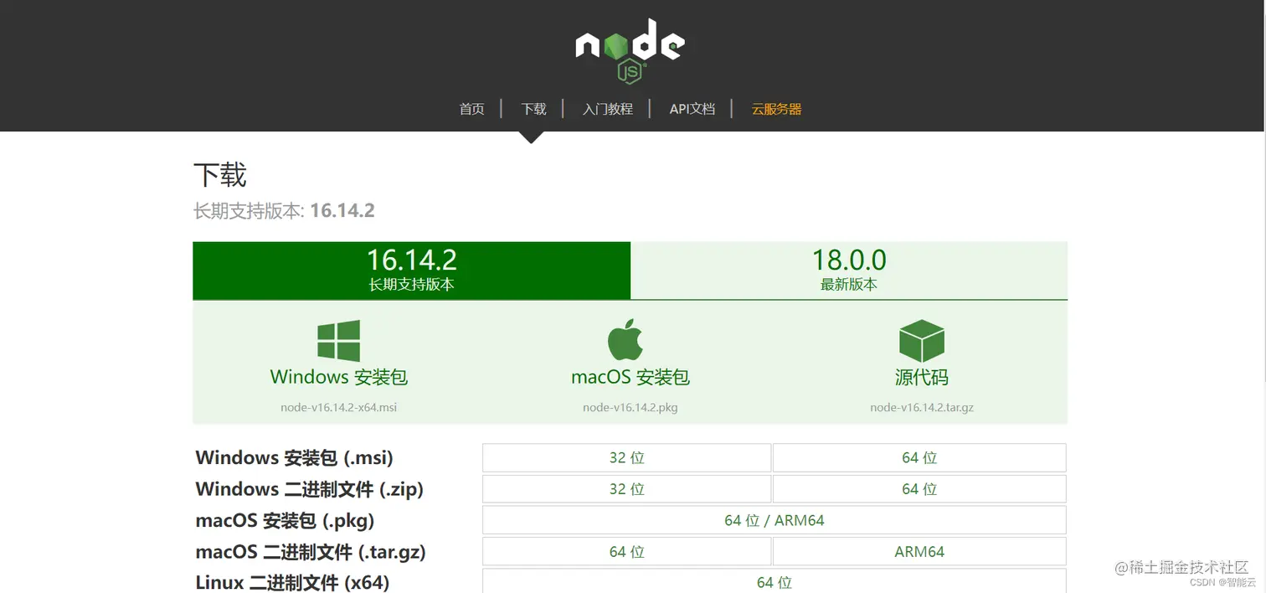This screenshot has width=1266, height=593.
Task: Click the Windows 安装包 link
Action: 338,377
